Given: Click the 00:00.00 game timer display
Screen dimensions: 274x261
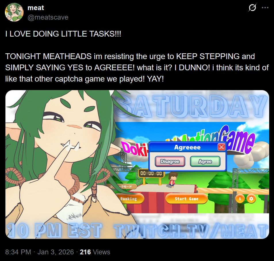Looking at the screenshot, I should [x=151, y=173].
